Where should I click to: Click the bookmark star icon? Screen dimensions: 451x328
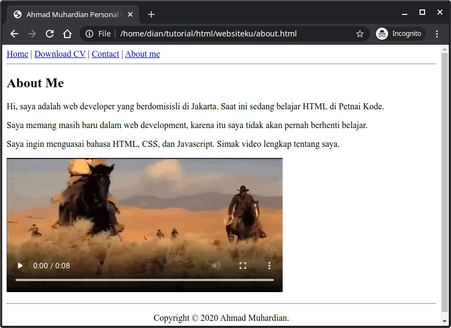coord(360,34)
